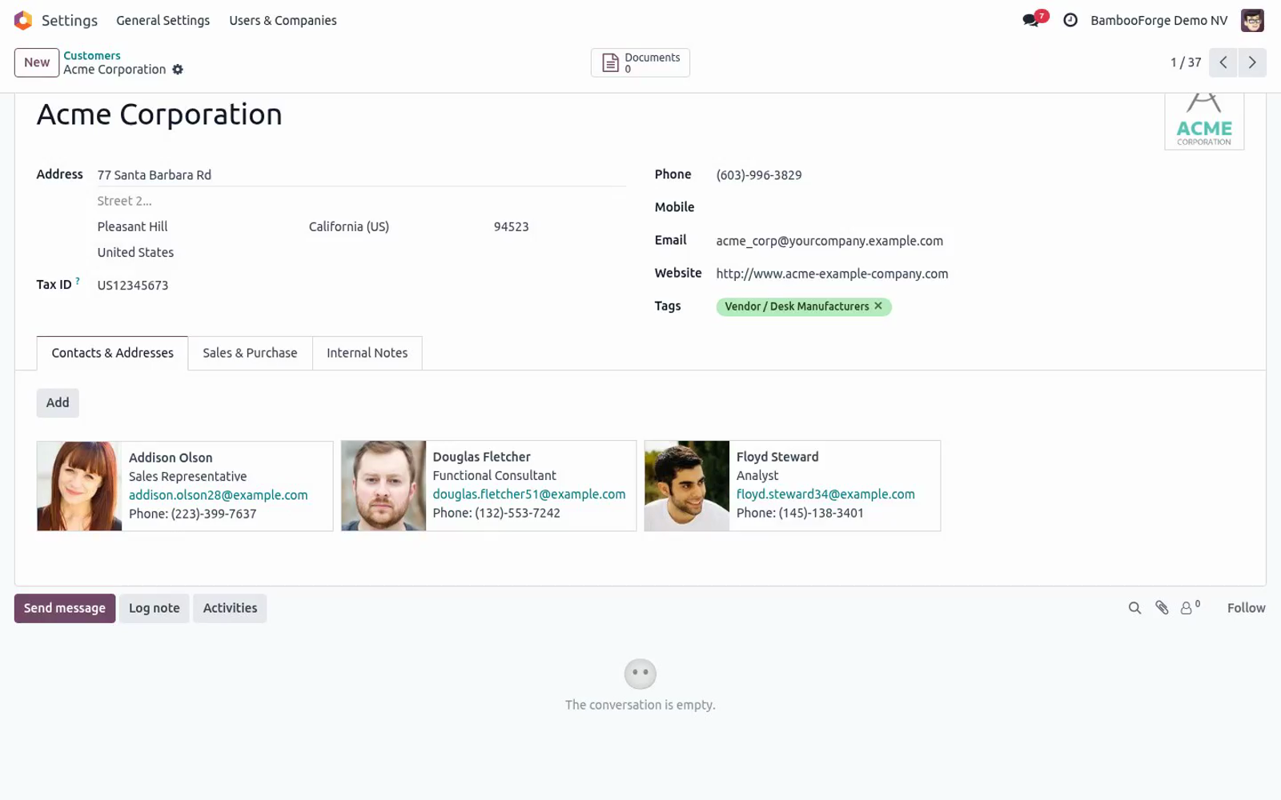The width and height of the screenshot is (1281, 800).
Task: Create a New record
Action: tap(37, 62)
